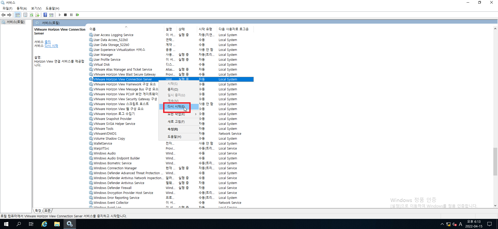Select the Windows Biometric Service row
498x229 pixels.
coord(171,163)
